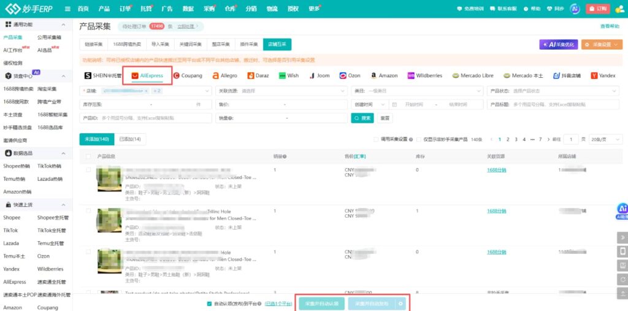
Task: Open the 类目 category dropdown
Action: [x=417, y=91]
